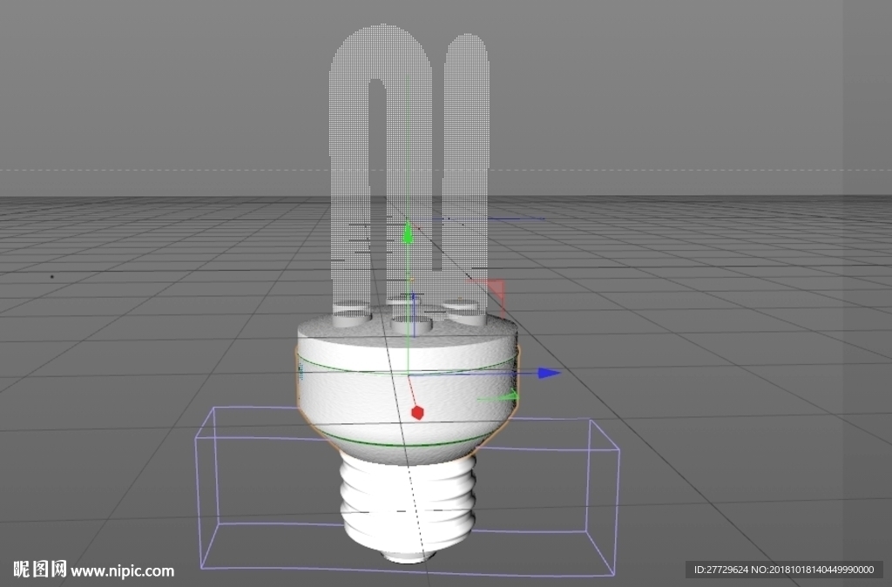
Task: Click the upper green ring on the housing
Action: (x=408, y=366)
